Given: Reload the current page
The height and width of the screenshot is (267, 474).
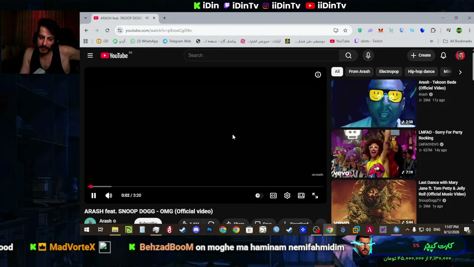Looking at the screenshot, I should pyautogui.click(x=107, y=30).
